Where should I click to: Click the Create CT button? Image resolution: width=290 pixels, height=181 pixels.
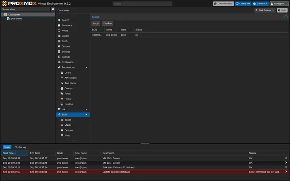point(261,4)
